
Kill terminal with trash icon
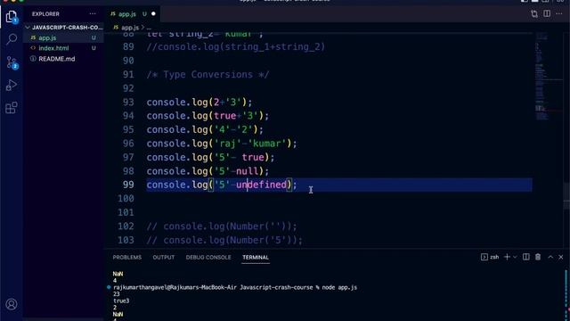pos(538,257)
